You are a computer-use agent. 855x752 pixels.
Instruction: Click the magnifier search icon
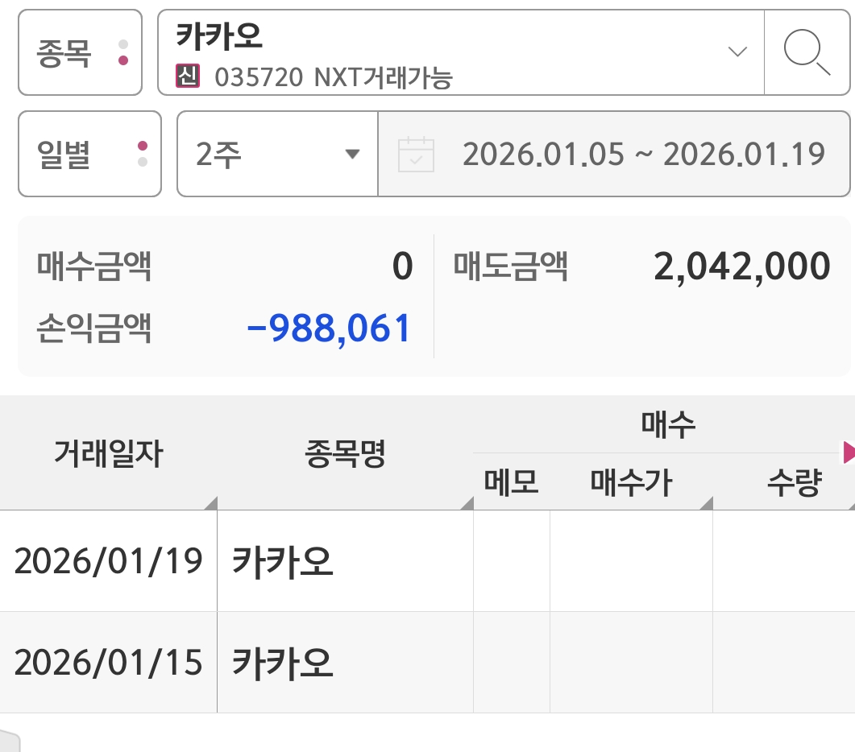[x=807, y=53]
